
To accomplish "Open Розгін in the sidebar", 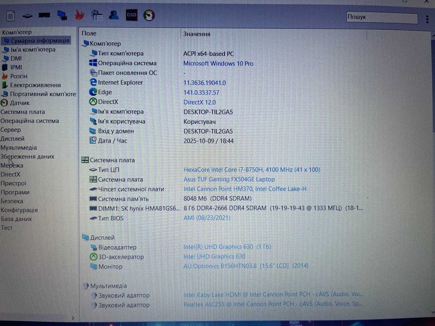I will pyautogui.click(x=19, y=76).
